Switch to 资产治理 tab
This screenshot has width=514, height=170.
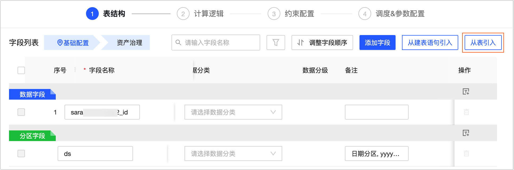(x=129, y=42)
